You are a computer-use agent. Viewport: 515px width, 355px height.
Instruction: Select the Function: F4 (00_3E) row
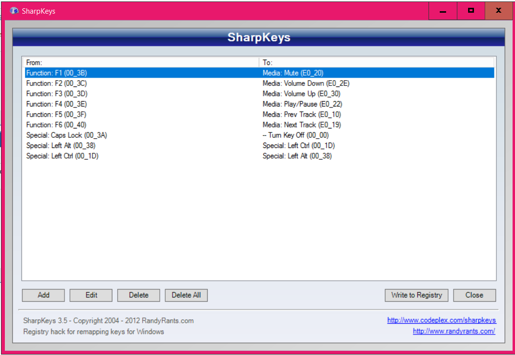(259, 104)
